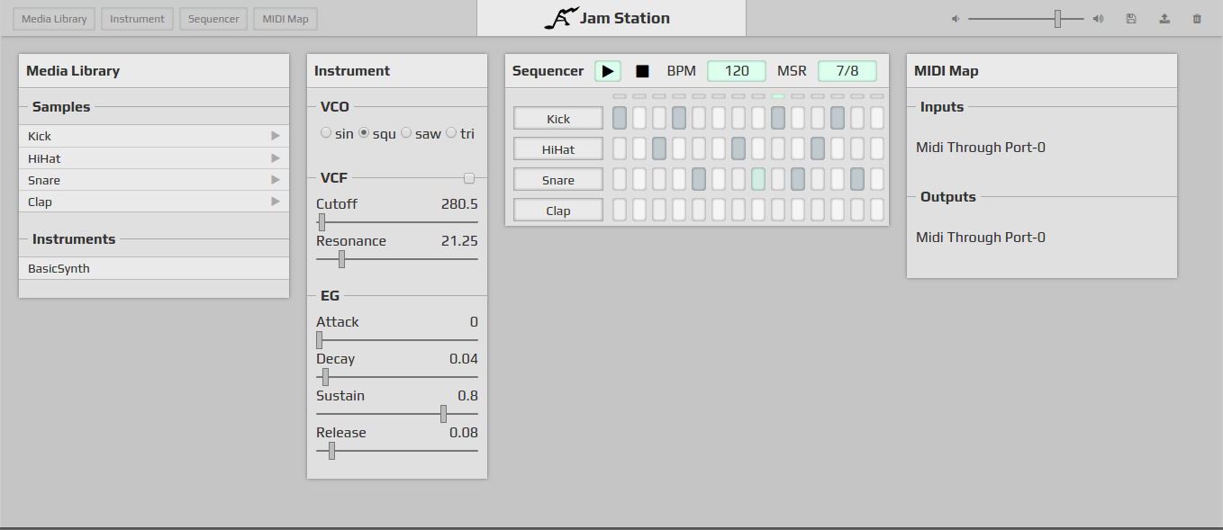Screen dimensions: 1223x530
Task: Toggle the fourth step in the Kick row
Action: (x=679, y=118)
